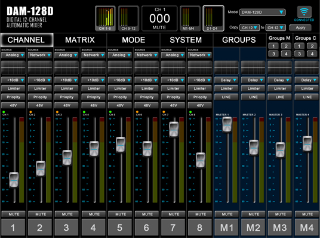Image resolution: width=320 pixels, height=238 pixels.
Task: Click the Master 1 fader knob
Action: [227, 124]
